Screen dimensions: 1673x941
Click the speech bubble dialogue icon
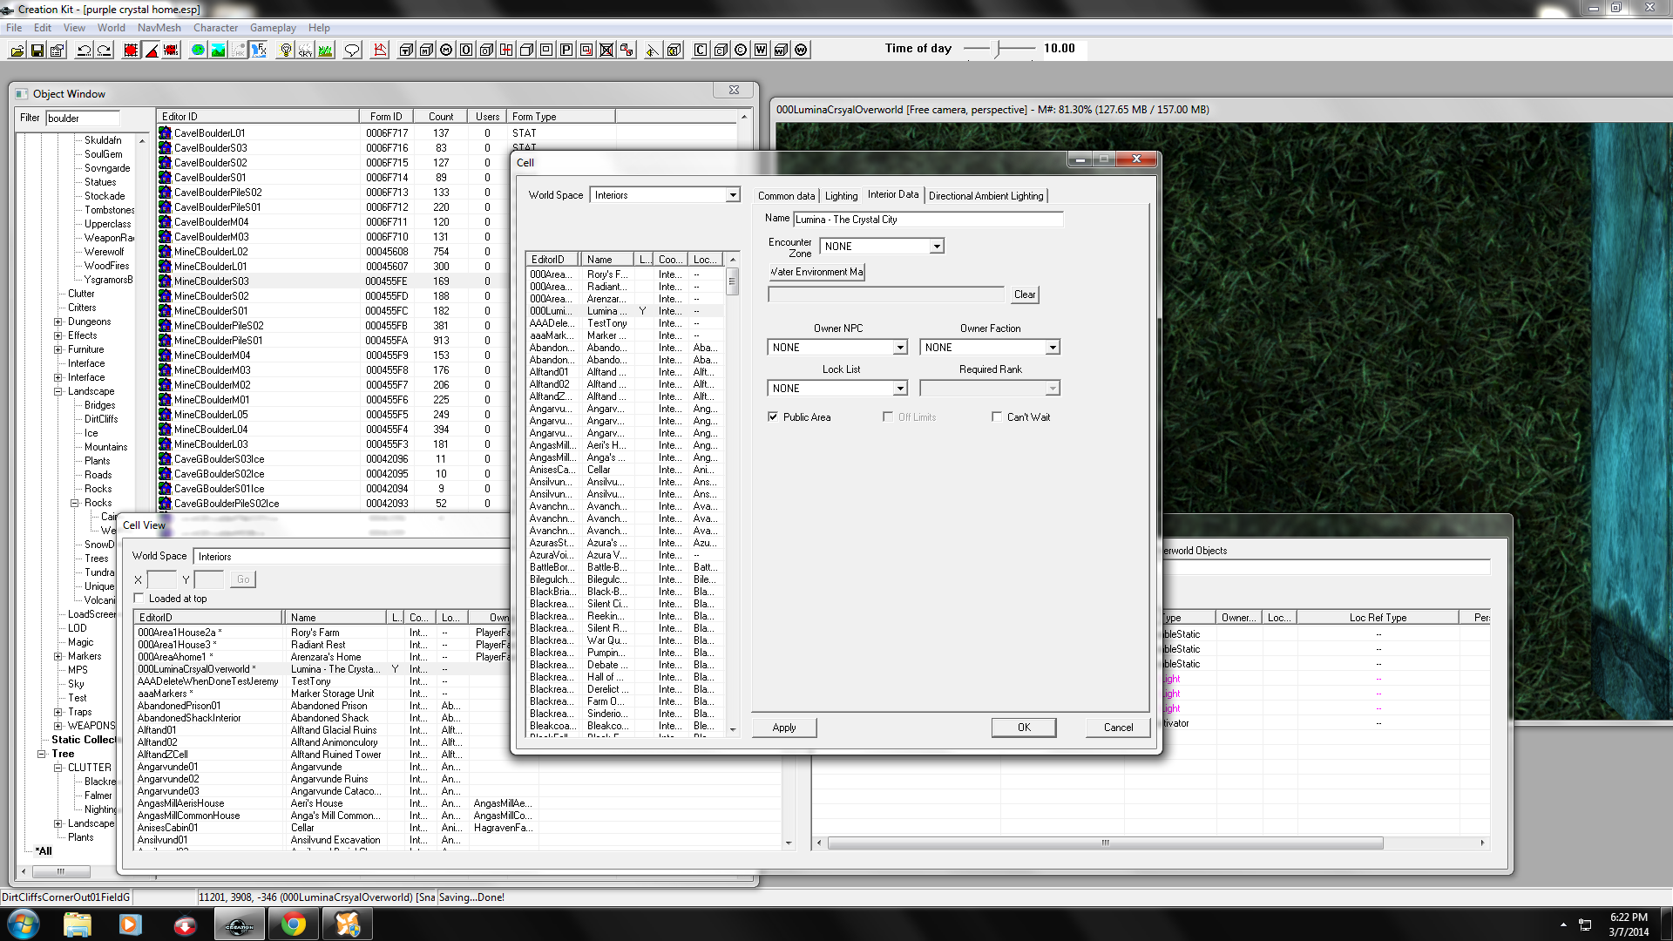(x=352, y=51)
